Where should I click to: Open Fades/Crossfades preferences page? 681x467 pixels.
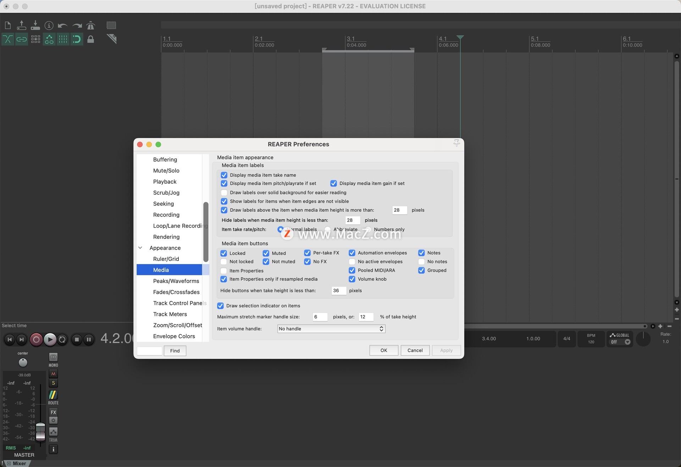[x=176, y=292]
